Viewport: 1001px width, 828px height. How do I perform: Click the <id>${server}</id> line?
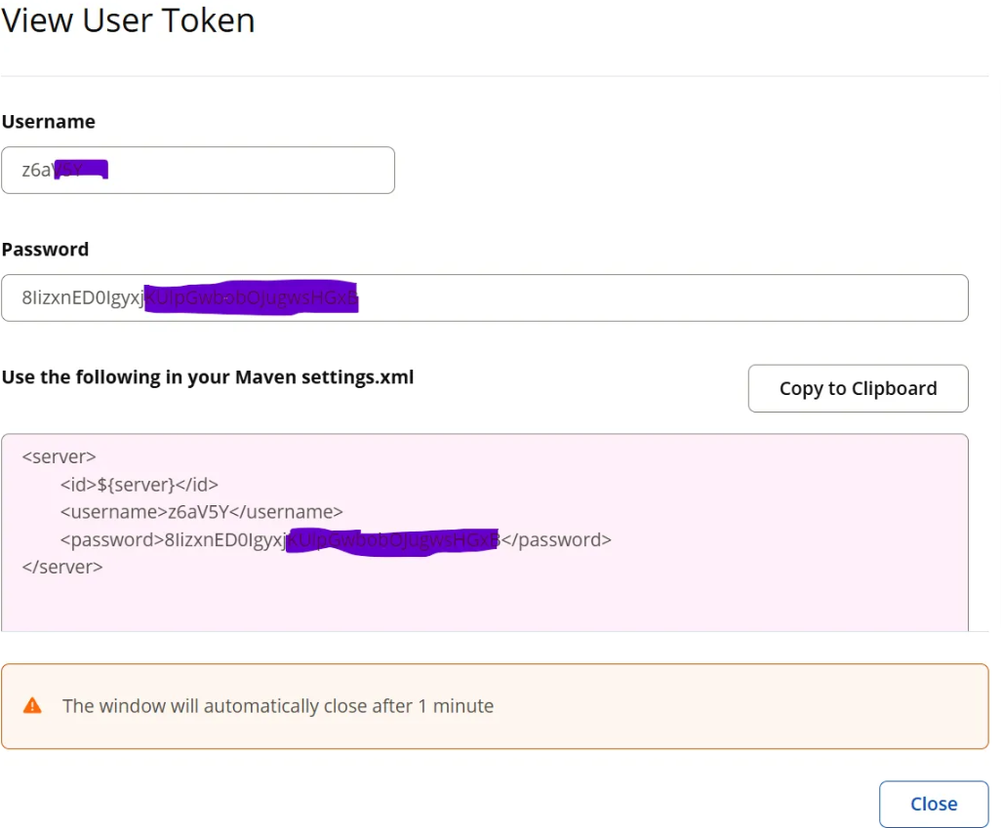pos(139,484)
